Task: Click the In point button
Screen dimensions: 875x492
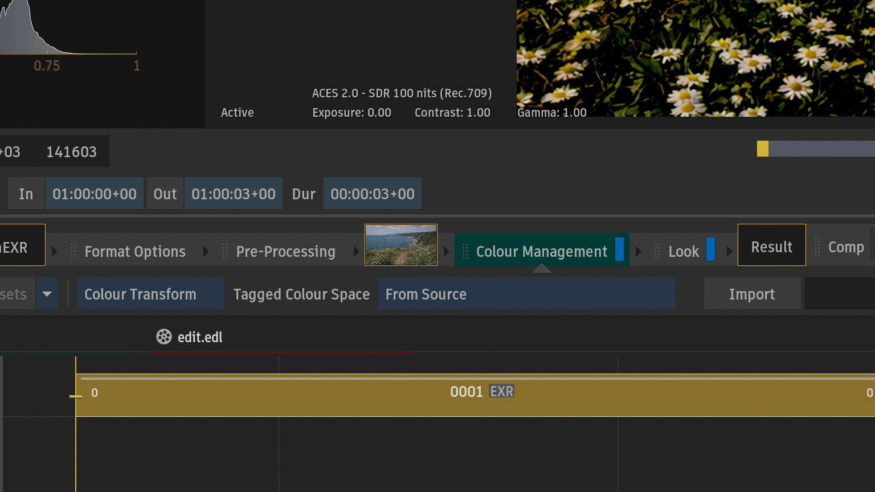Action: 26,194
